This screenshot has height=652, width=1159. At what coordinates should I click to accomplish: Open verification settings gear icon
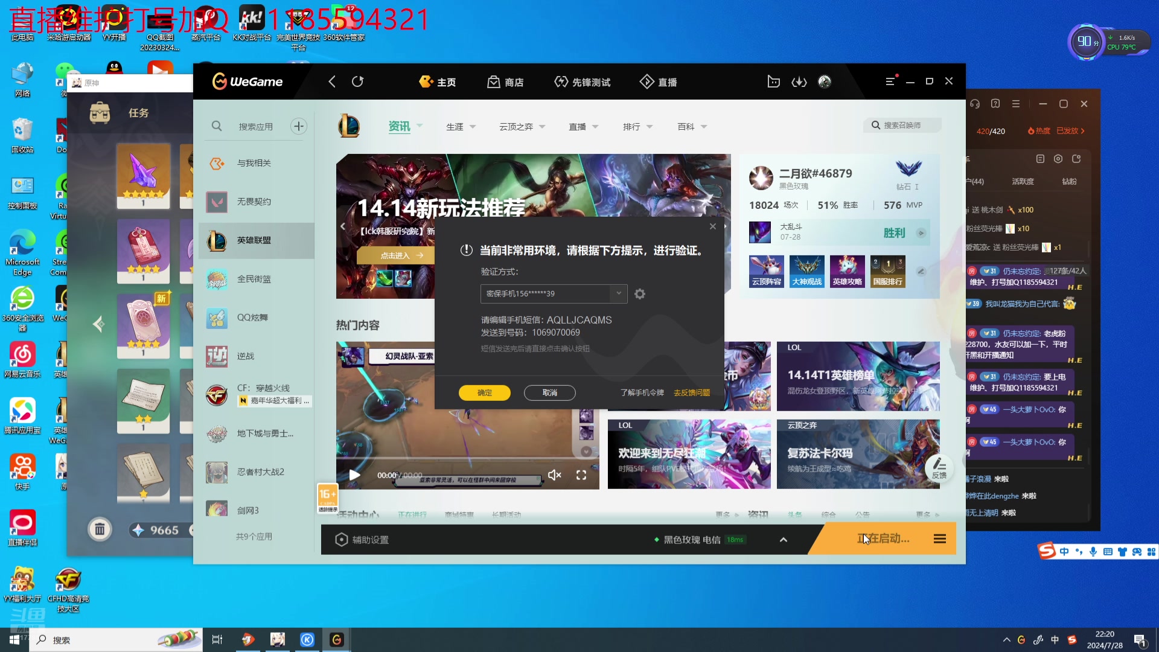coord(640,294)
